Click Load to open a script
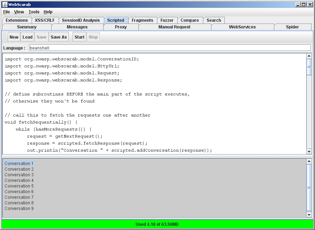Viewport: 315px width, 230px height. 27,37
